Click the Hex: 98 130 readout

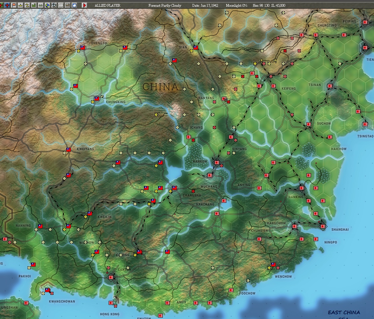tap(261, 5)
